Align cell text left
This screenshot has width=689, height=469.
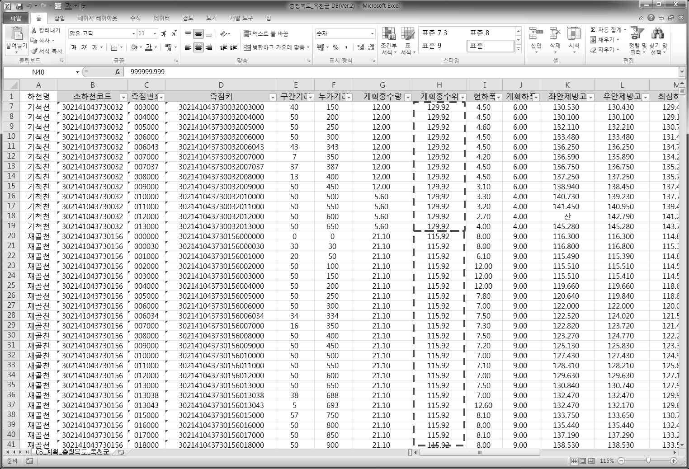(188, 47)
